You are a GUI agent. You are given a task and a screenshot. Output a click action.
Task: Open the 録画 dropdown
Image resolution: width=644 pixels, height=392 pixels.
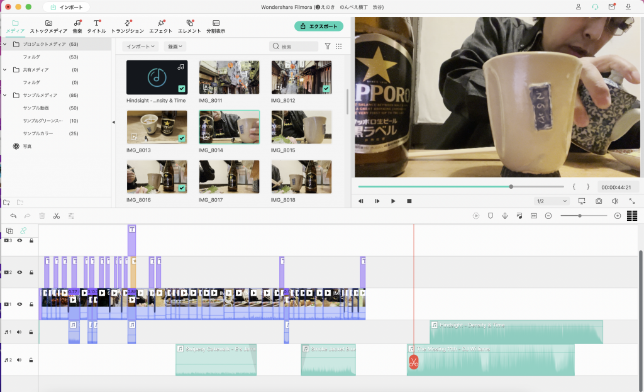point(175,47)
